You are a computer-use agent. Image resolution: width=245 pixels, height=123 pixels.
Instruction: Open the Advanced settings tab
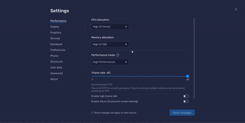56,73
